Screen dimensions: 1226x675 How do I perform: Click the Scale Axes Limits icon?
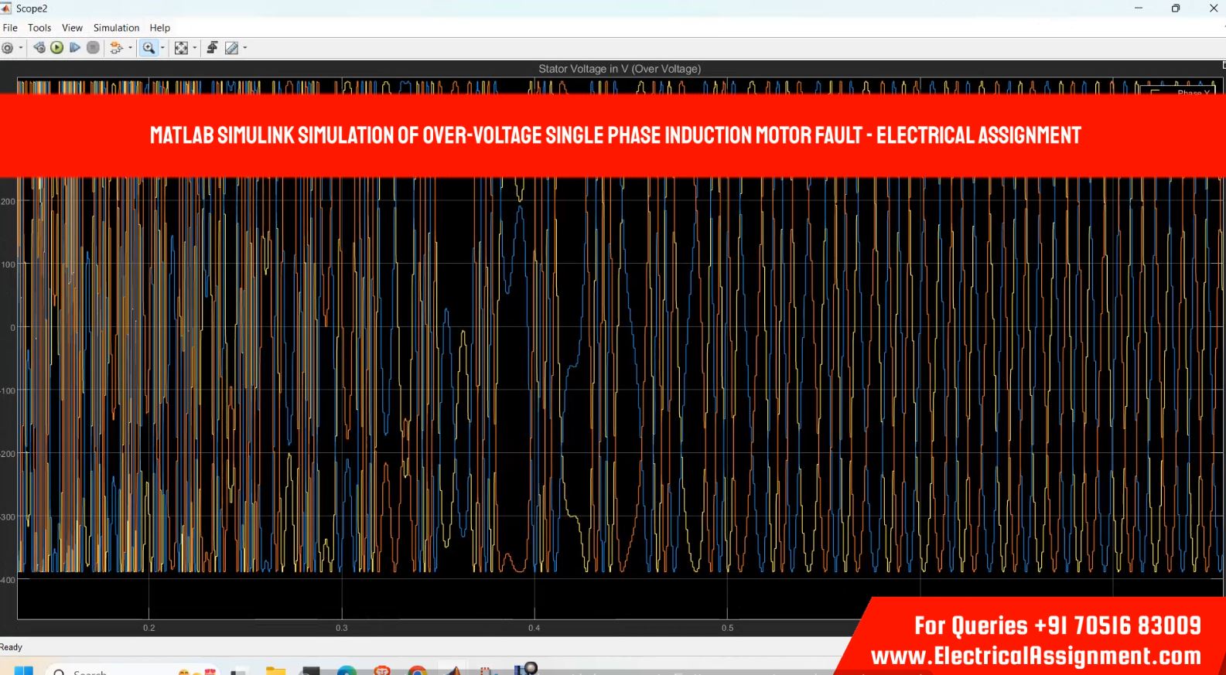pyautogui.click(x=181, y=48)
